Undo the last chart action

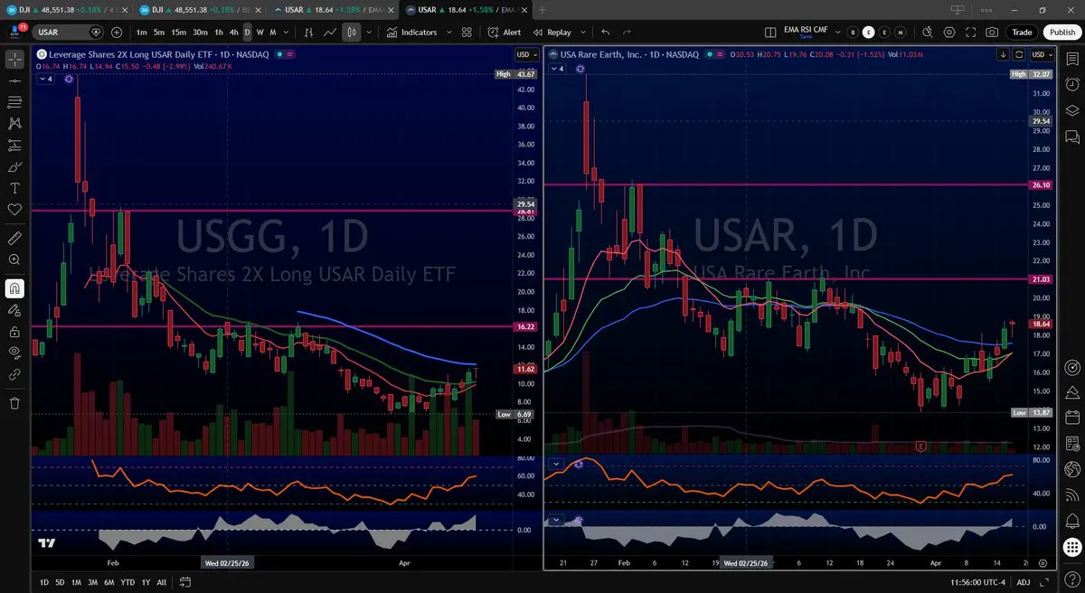606,33
